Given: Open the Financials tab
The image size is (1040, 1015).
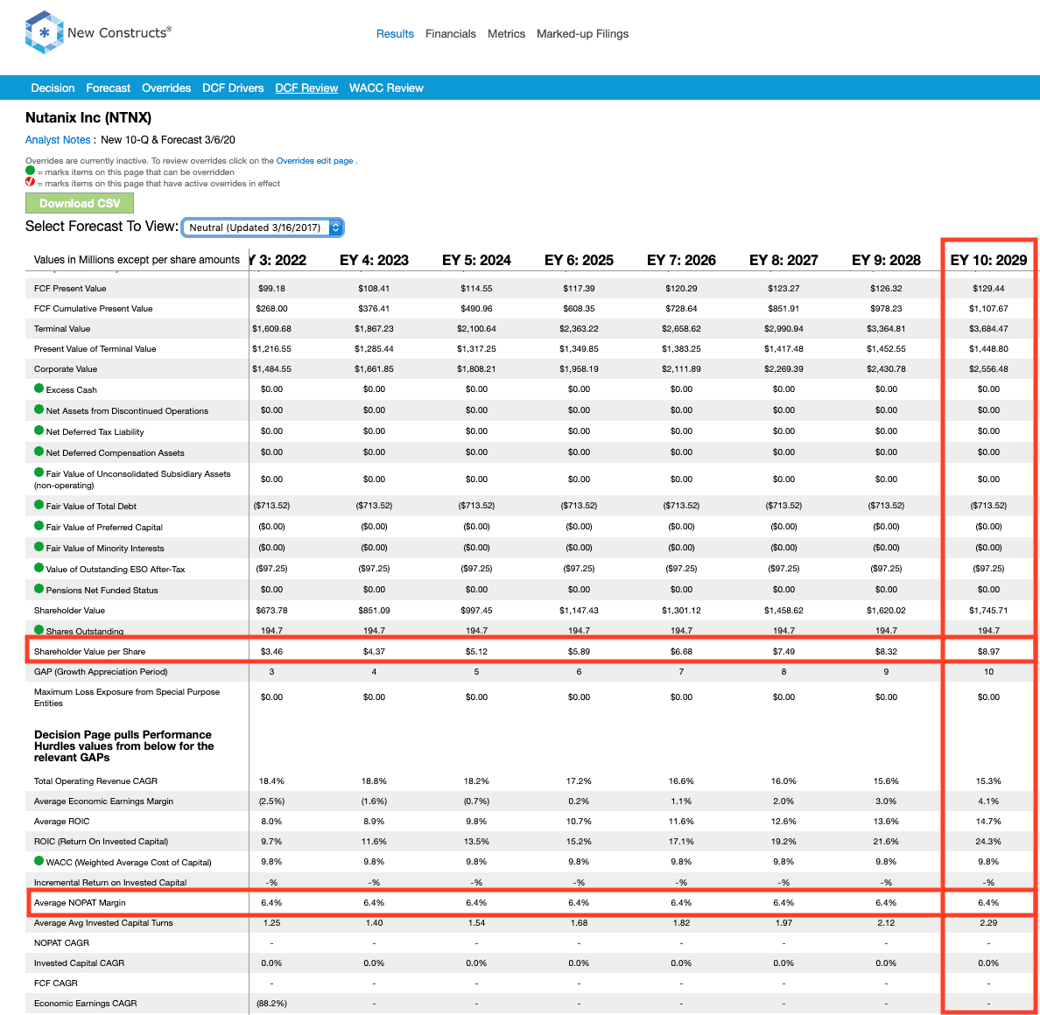Looking at the screenshot, I should coord(450,34).
